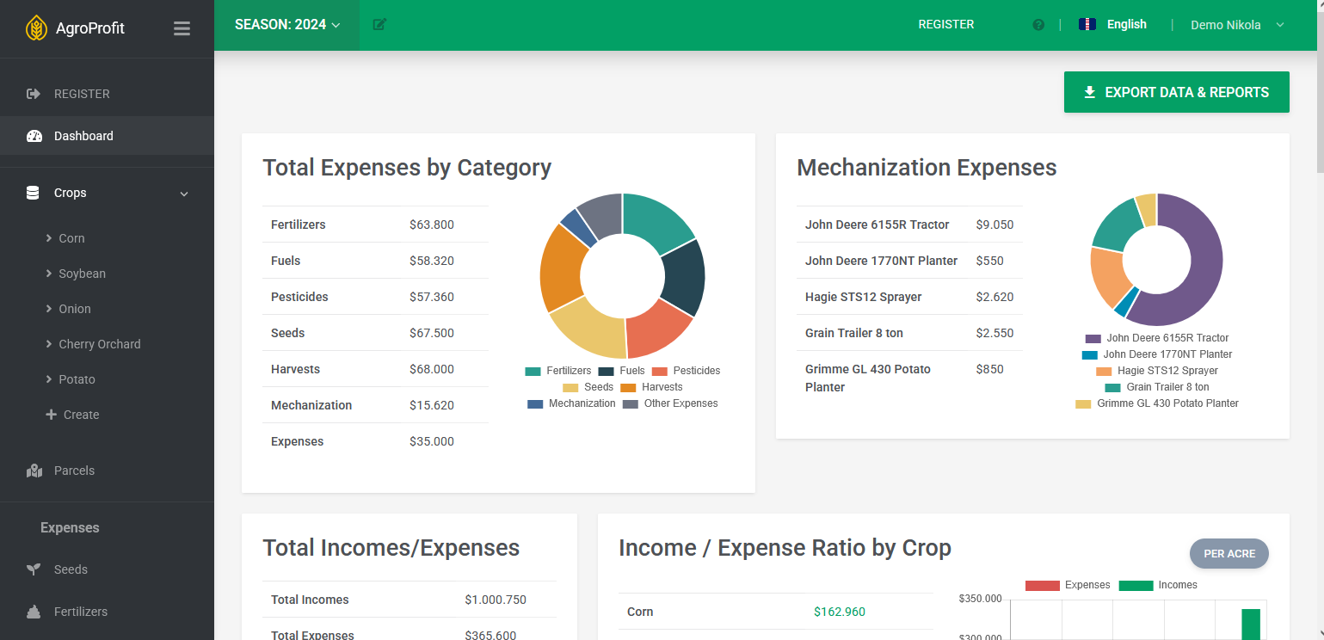Open the sidebar hamburger menu
This screenshot has height=640, width=1324.
182,28
